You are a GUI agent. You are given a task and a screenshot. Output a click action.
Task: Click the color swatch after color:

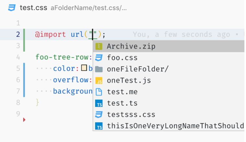tap(85, 69)
